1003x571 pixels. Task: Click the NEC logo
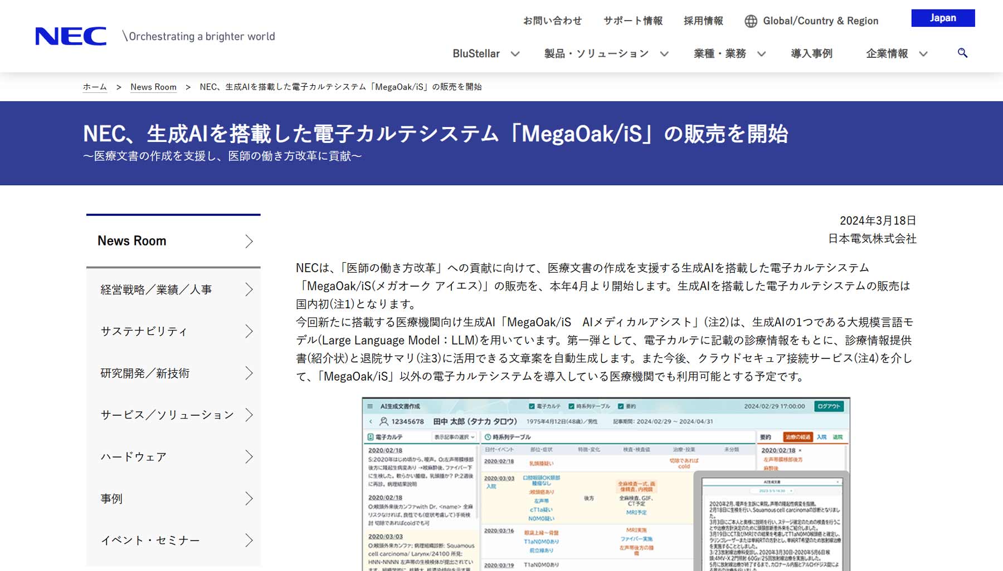[71, 36]
